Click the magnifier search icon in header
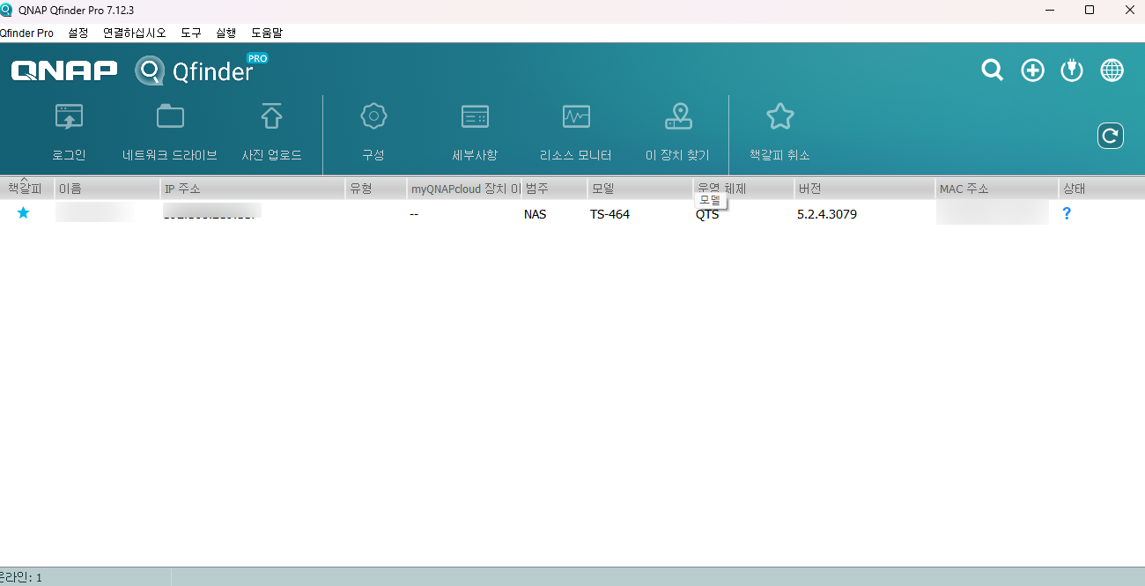 click(x=993, y=70)
